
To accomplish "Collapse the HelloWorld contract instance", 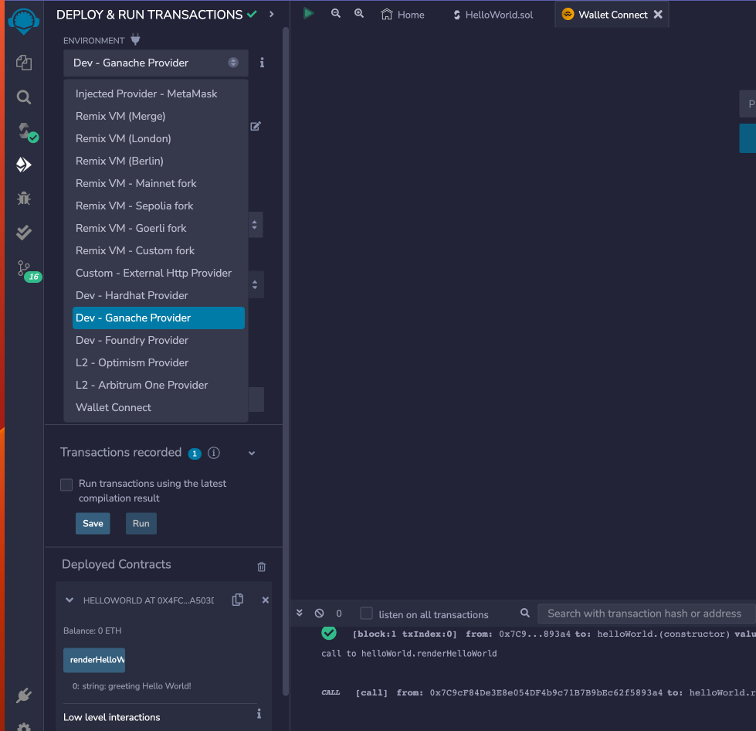I will [69, 600].
